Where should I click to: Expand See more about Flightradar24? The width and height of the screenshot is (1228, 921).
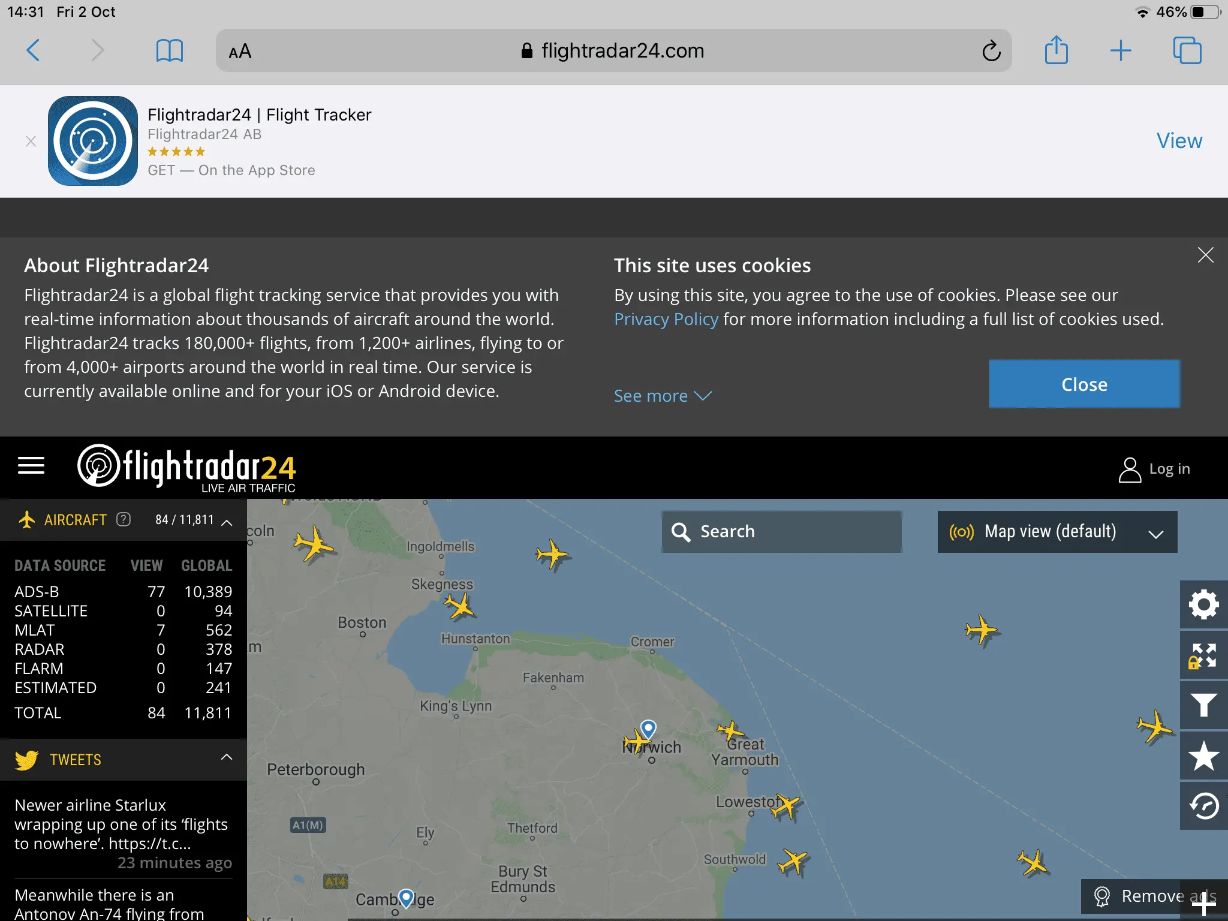click(662, 396)
